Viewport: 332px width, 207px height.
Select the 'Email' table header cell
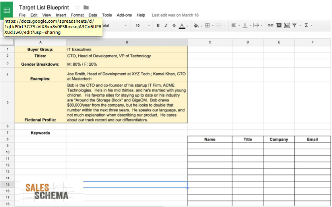[313, 139]
